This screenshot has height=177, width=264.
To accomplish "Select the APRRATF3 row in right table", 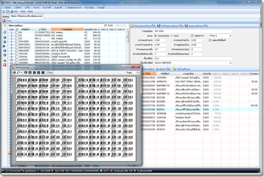I will (200, 82).
